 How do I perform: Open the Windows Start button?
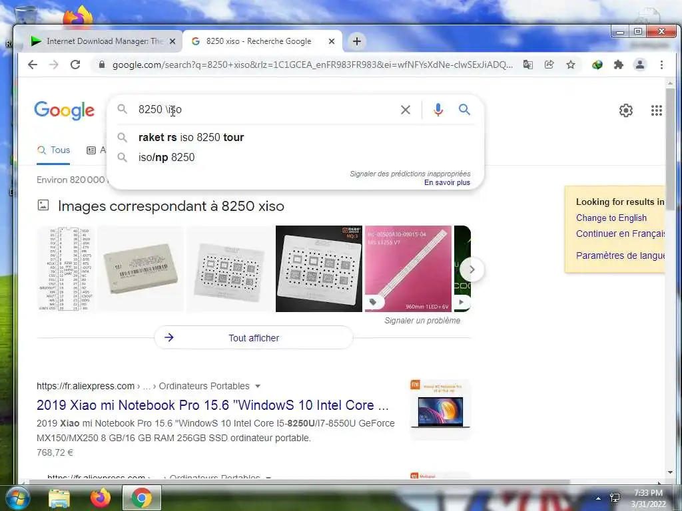coord(17,498)
